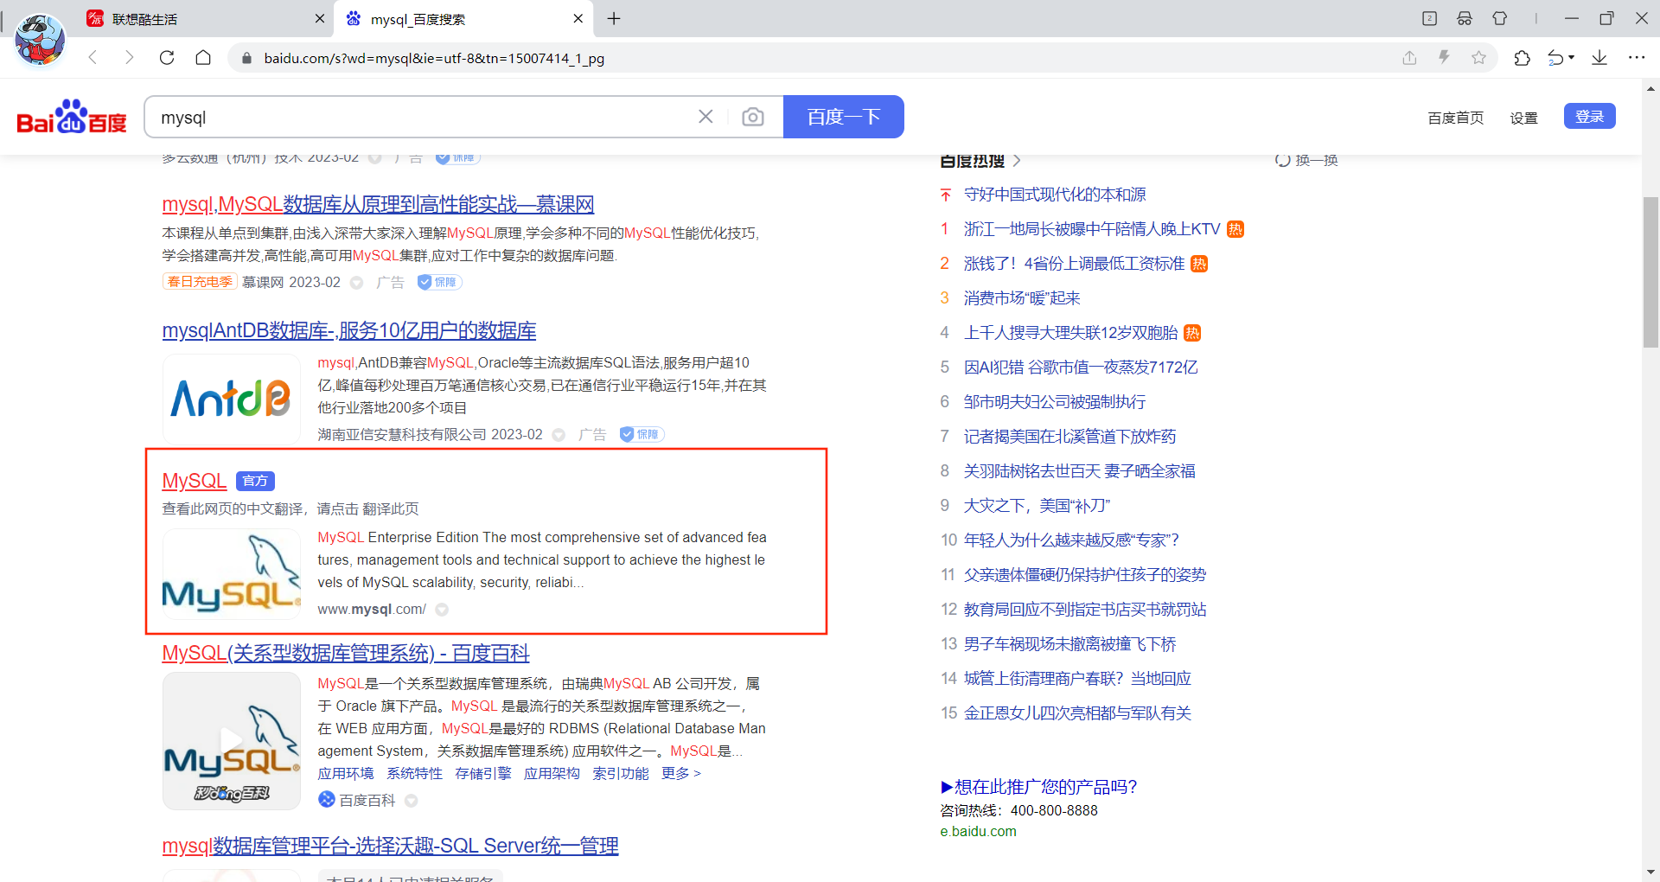
Task: Expand the recently closed tabs dropdown arrow
Action: pyautogui.click(x=1571, y=58)
